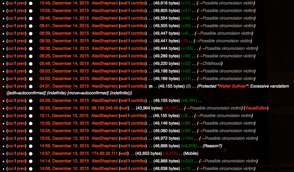
Task: Follow section arrow link in 14:14 revision summary
Action: [x=202, y=161]
